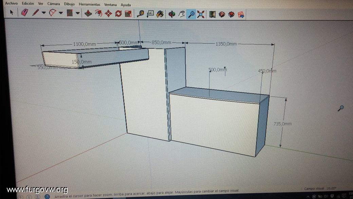353x199 pixels.
Task: Expand the Line tool dropdown arrow
Action: pos(44,13)
